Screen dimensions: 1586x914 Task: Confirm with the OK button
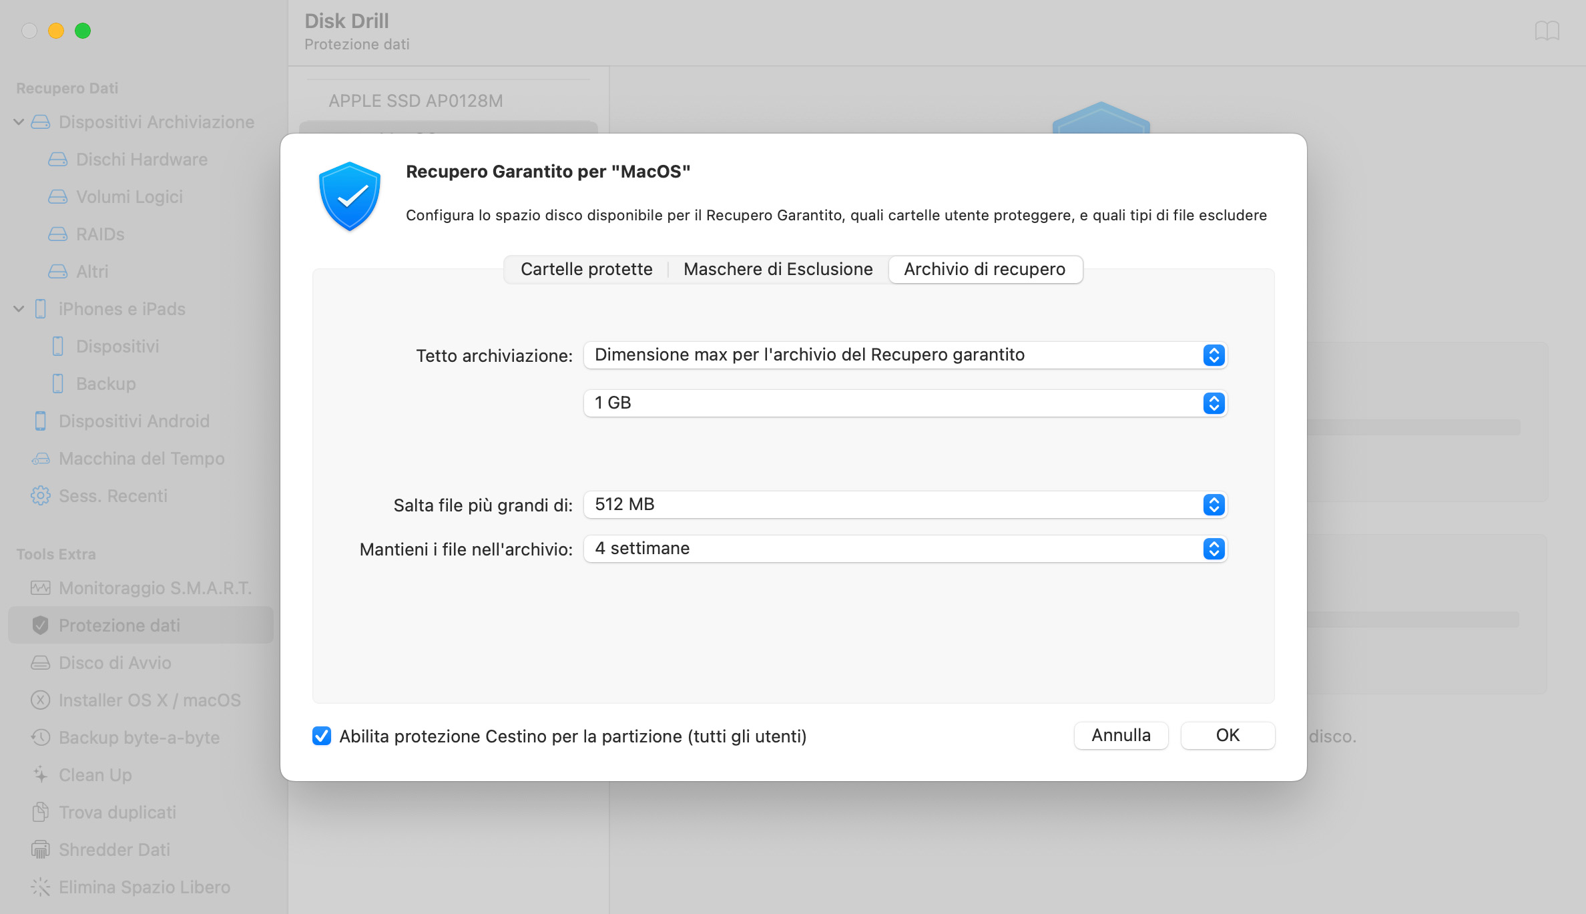pos(1228,736)
